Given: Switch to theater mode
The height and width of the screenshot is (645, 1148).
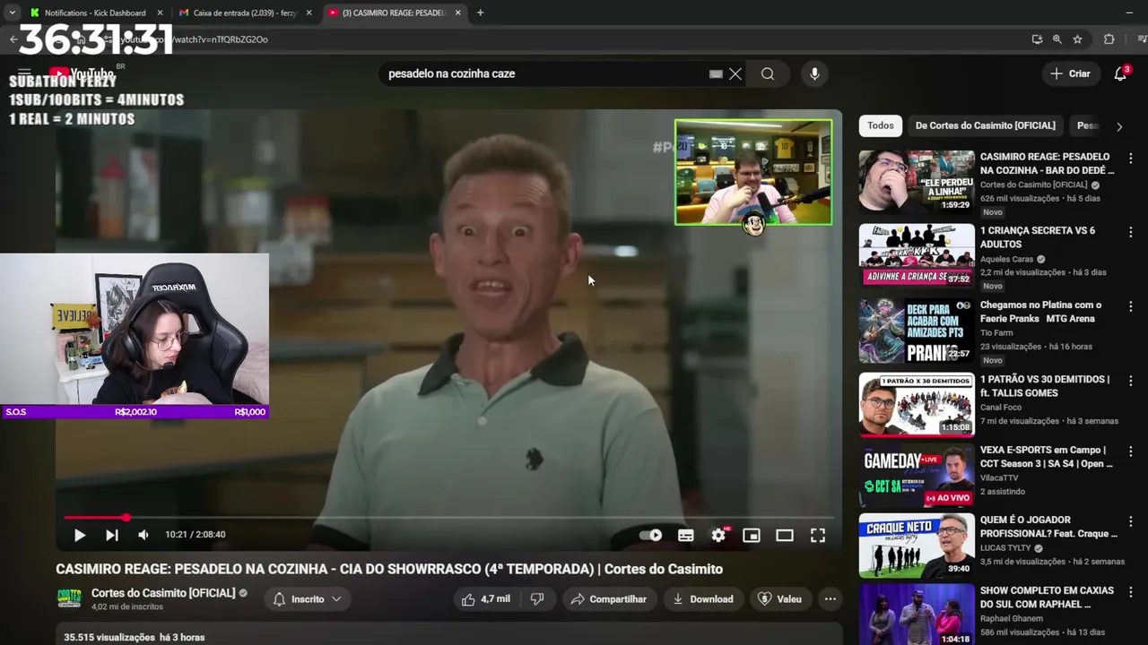Looking at the screenshot, I should pyautogui.click(x=785, y=535).
